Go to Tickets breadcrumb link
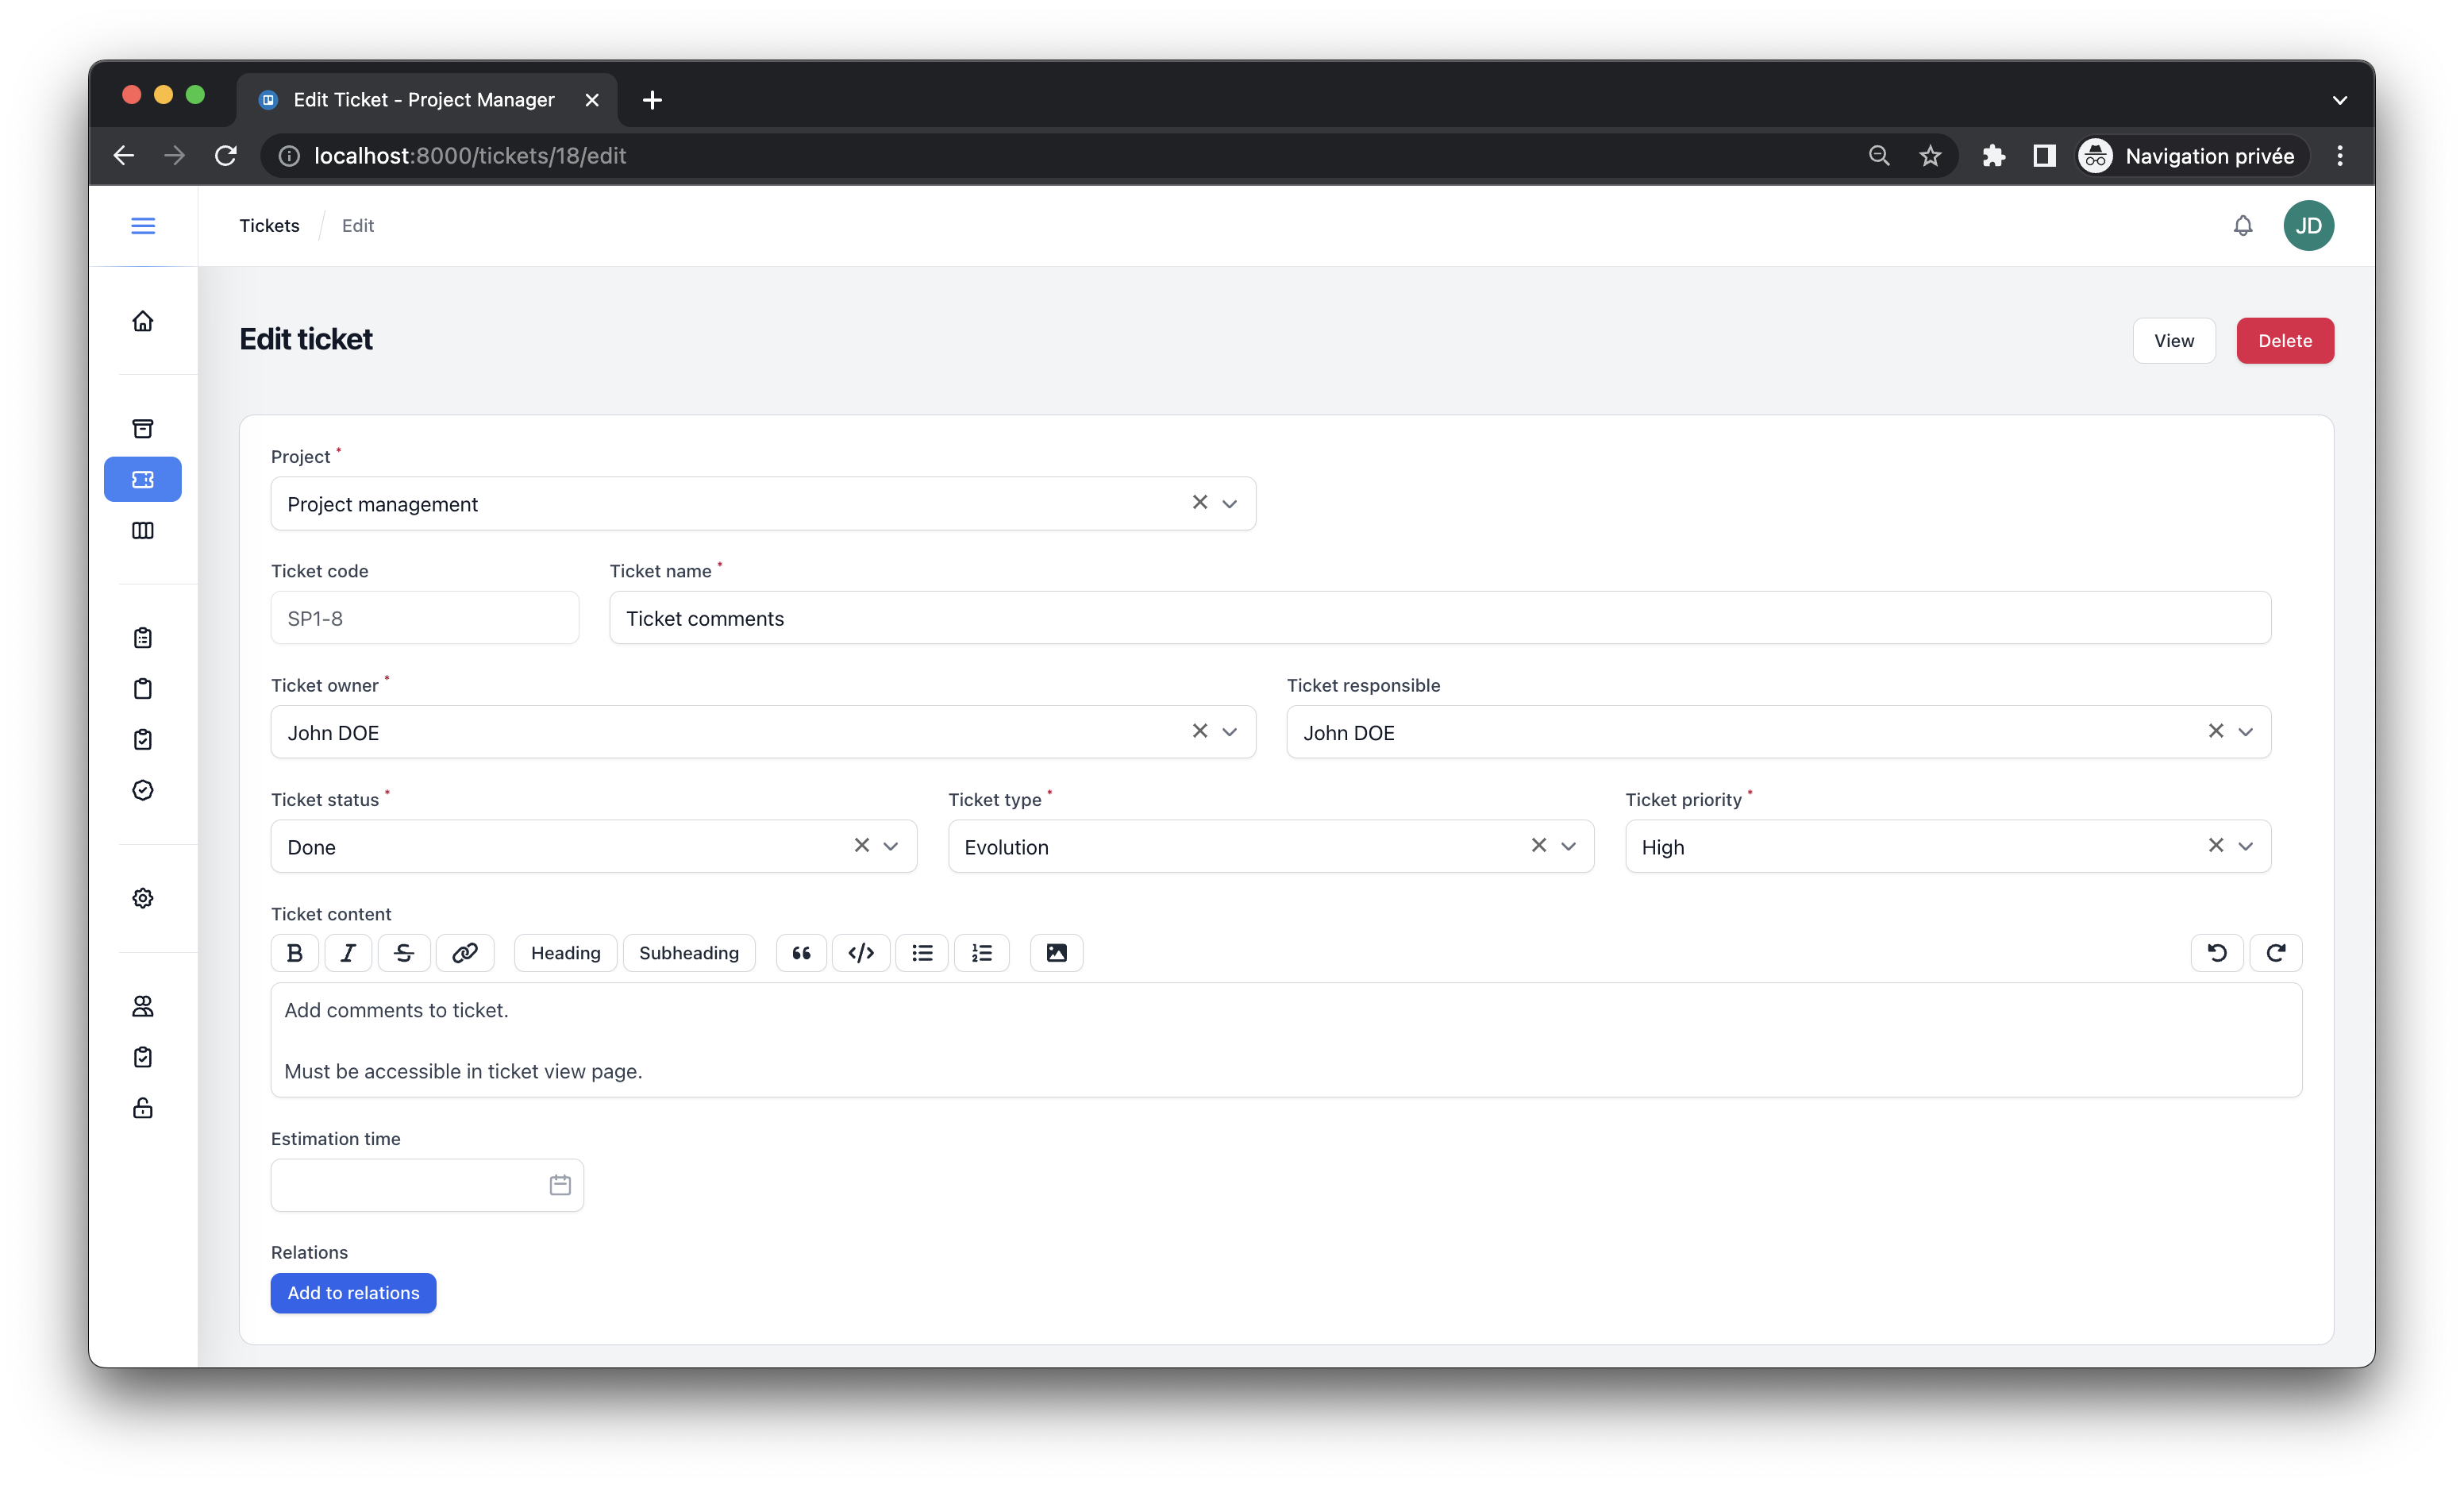 [269, 226]
